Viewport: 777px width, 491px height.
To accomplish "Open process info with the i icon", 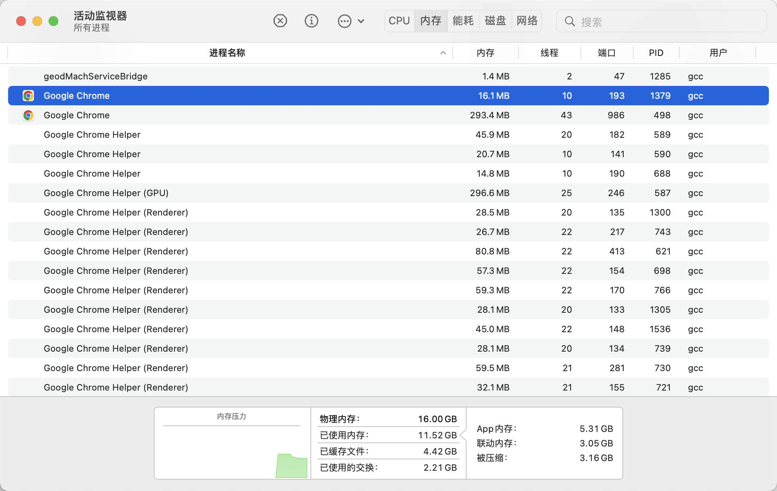I will coord(311,21).
